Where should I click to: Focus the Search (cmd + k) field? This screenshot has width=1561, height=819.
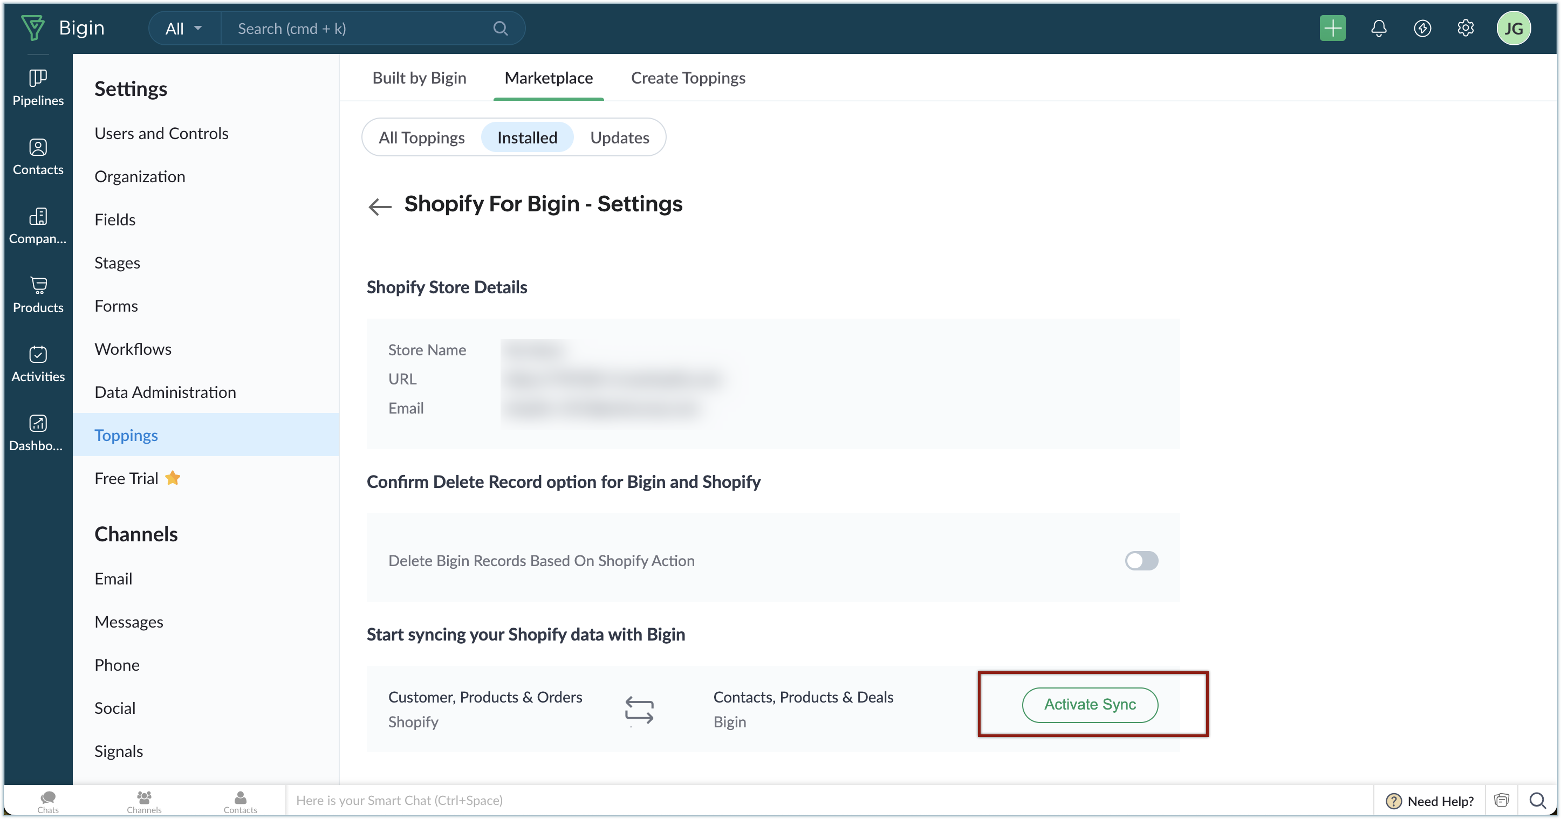click(x=364, y=29)
